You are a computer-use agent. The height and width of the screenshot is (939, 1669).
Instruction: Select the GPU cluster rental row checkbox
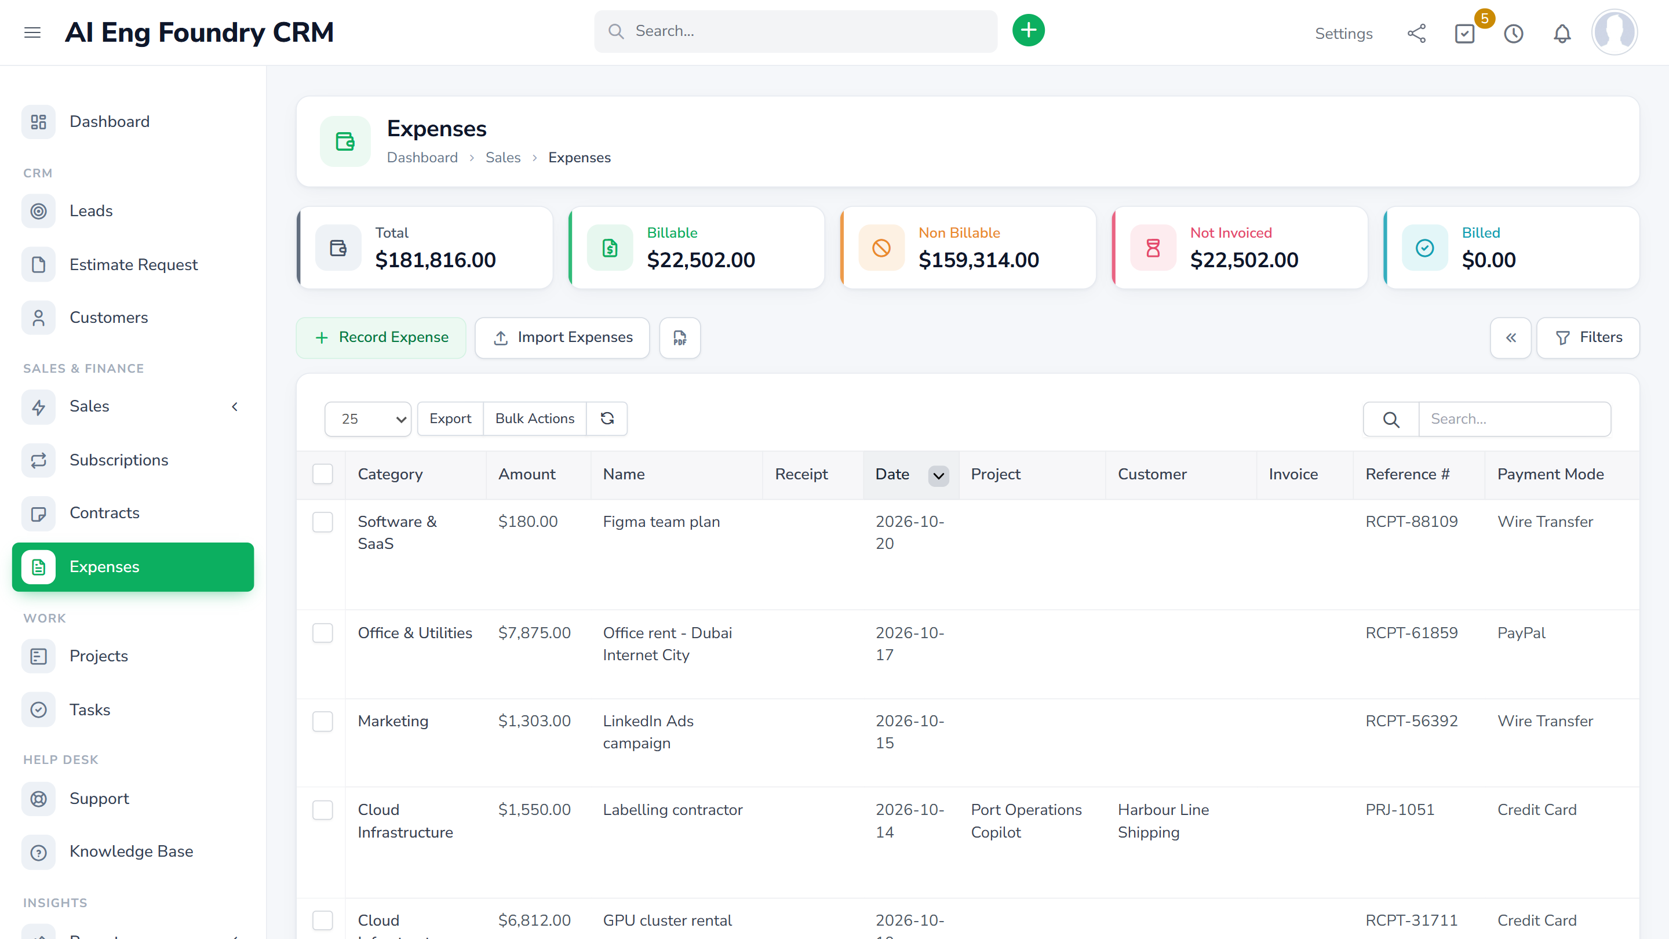(323, 920)
